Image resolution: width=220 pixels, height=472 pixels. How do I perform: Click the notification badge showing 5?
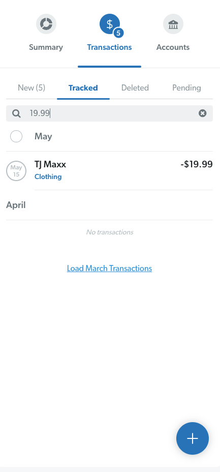[x=118, y=33]
